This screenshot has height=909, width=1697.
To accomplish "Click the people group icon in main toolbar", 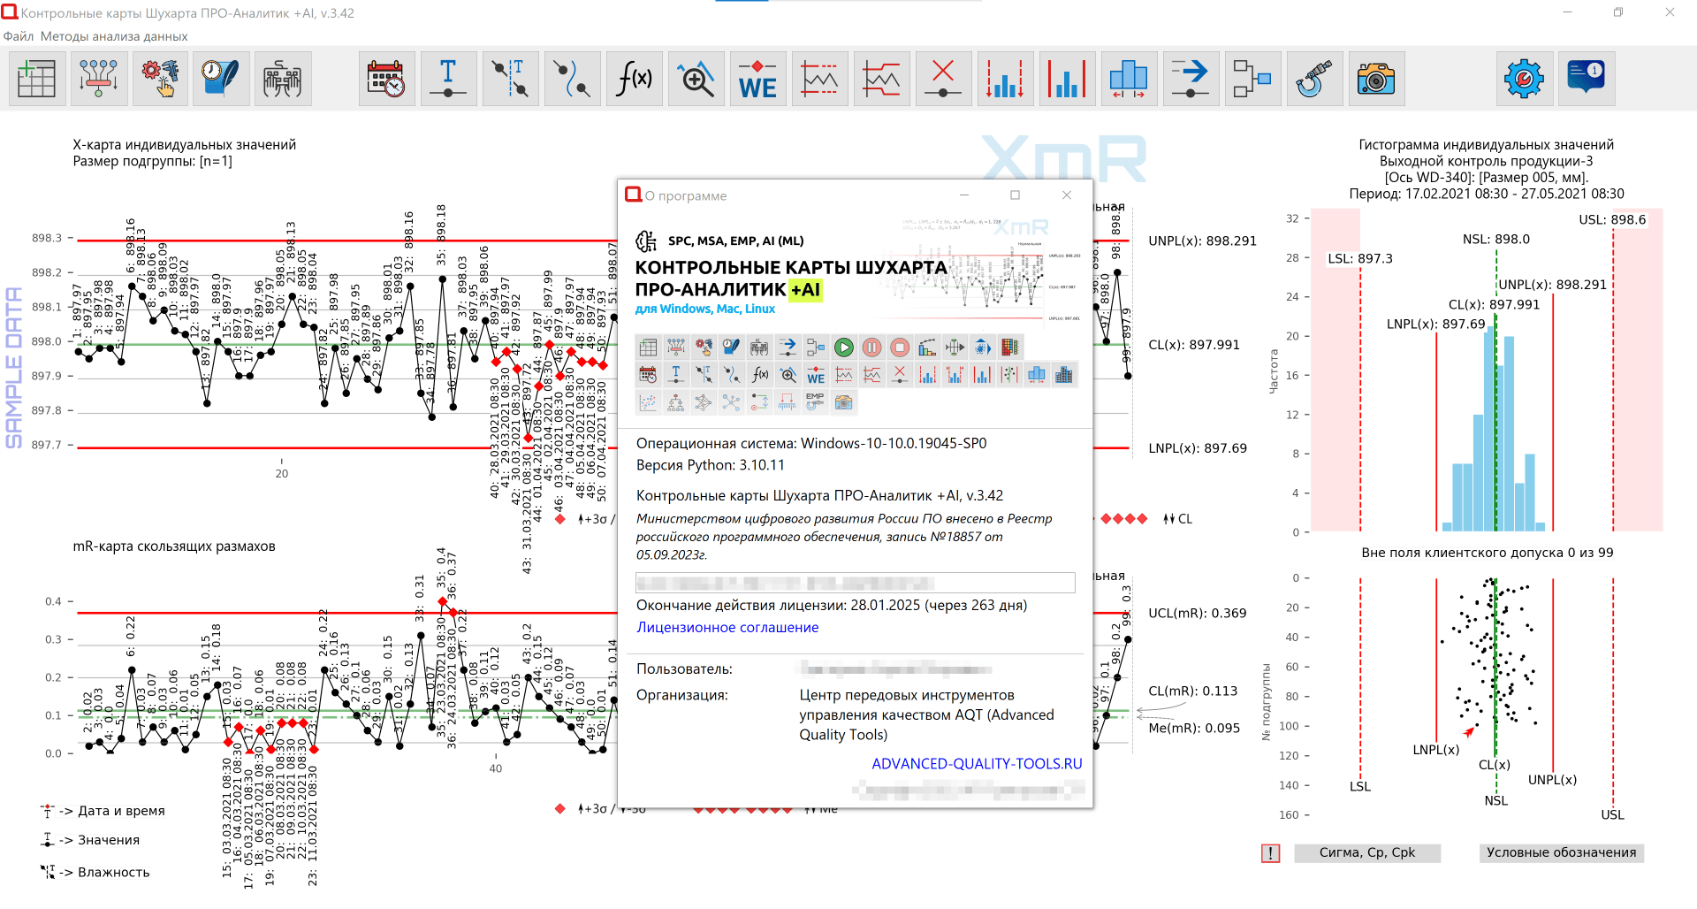I will point(283,79).
